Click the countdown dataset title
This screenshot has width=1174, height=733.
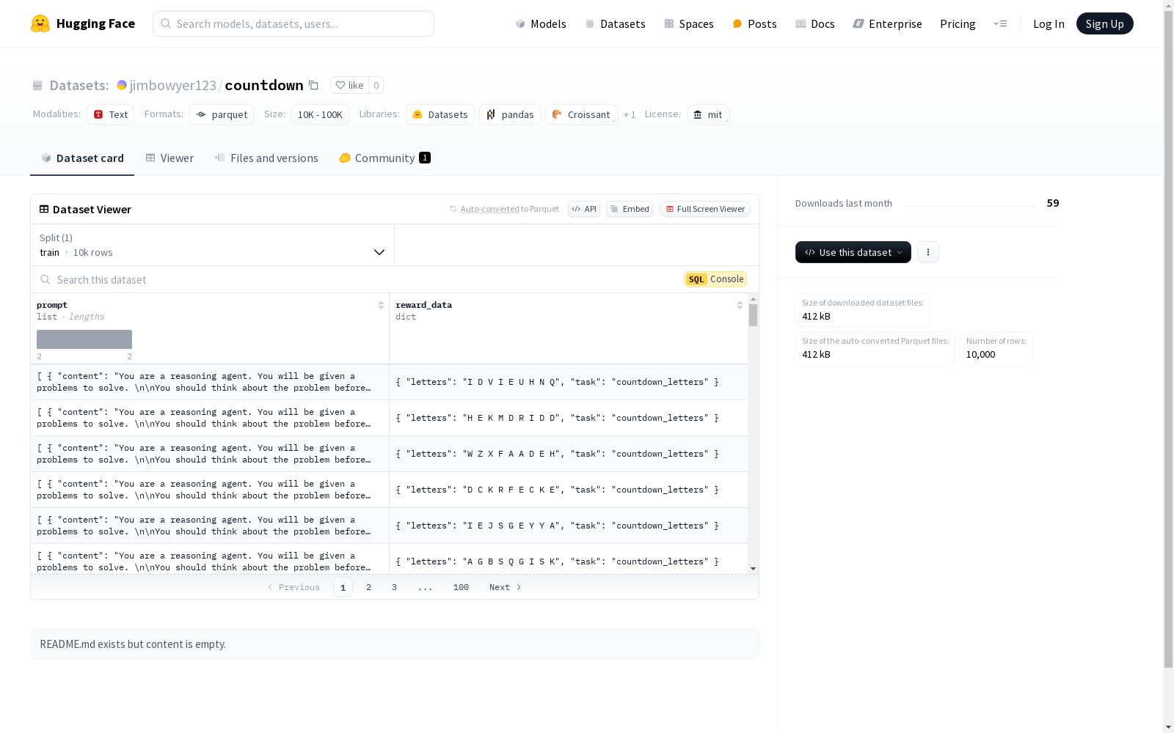tap(264, 85)
